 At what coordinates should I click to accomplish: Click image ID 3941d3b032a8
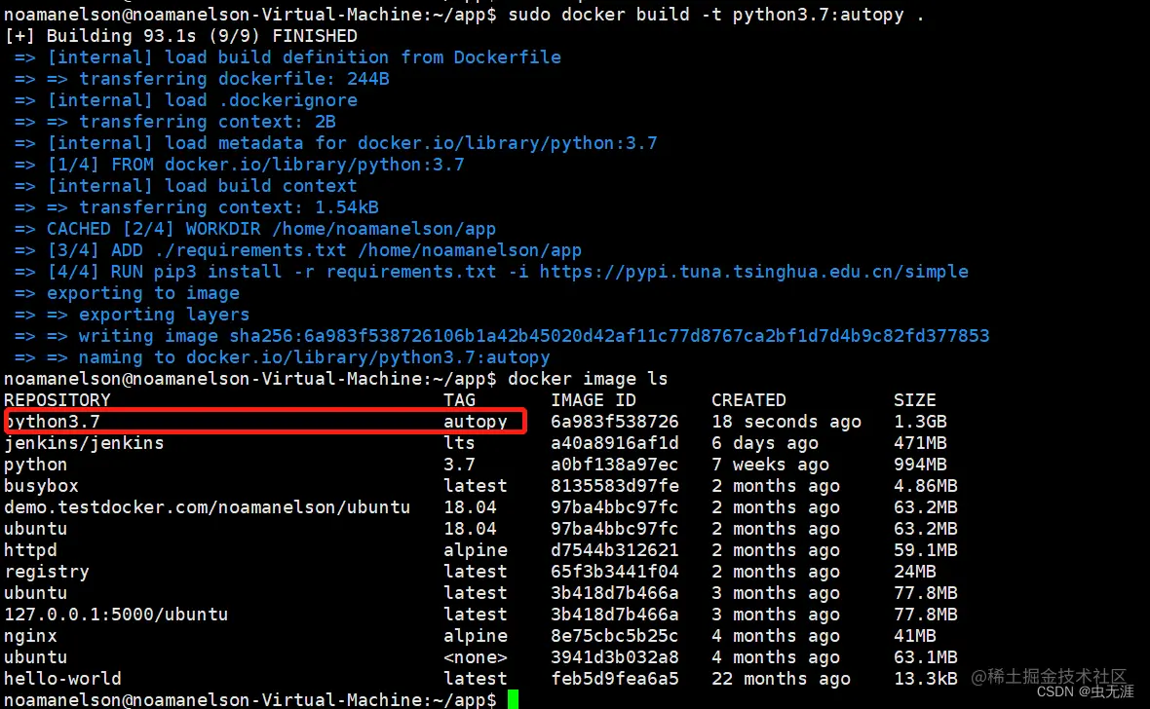point(615,657)
